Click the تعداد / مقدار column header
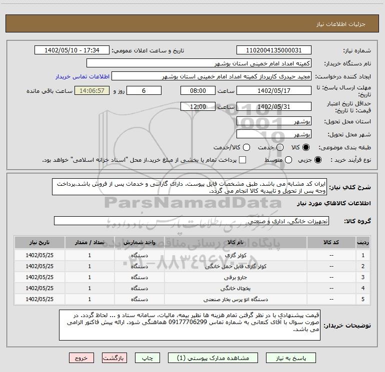The height and width of the screenshot is (372, 385). pos(89,242)
